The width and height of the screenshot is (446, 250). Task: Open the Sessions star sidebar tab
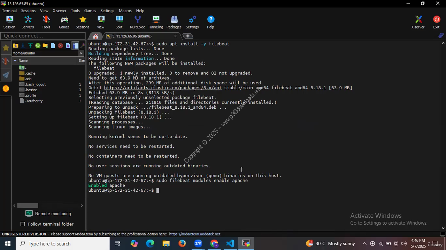pyautogui.click(x=6, y=48)
